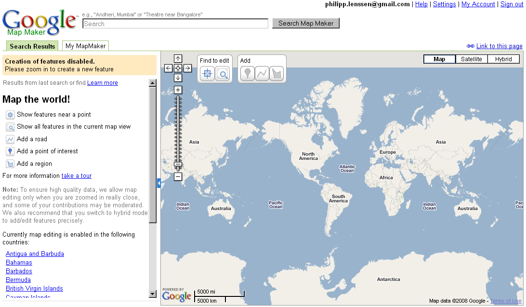Pan the map right with arrow button
526x307 pixels.
pyautogui.click(x=187, y=68)
